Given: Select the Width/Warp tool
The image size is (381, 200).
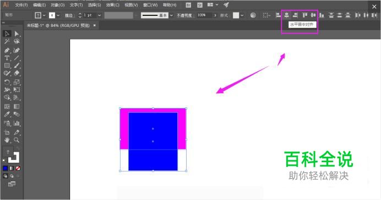Looking at the screenshot, I should [x=7, y=90].
